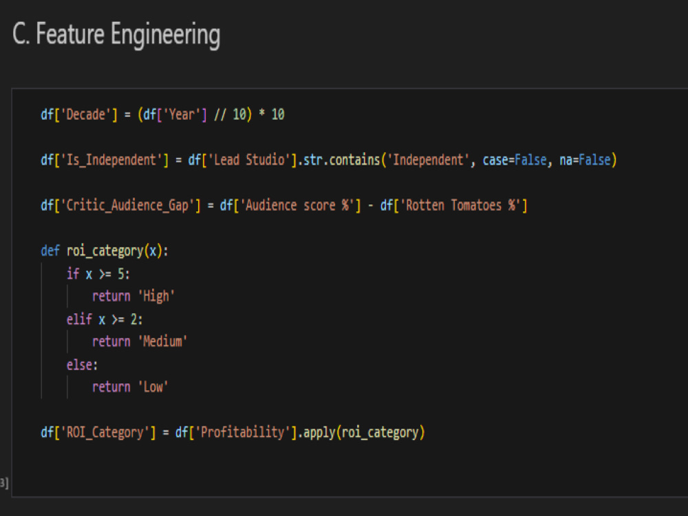Image resolution: width=688 pixels, height=516 pixels.
Task: Click 'Rotten Tomatoes %' string in code
Action: pos(461,205)
